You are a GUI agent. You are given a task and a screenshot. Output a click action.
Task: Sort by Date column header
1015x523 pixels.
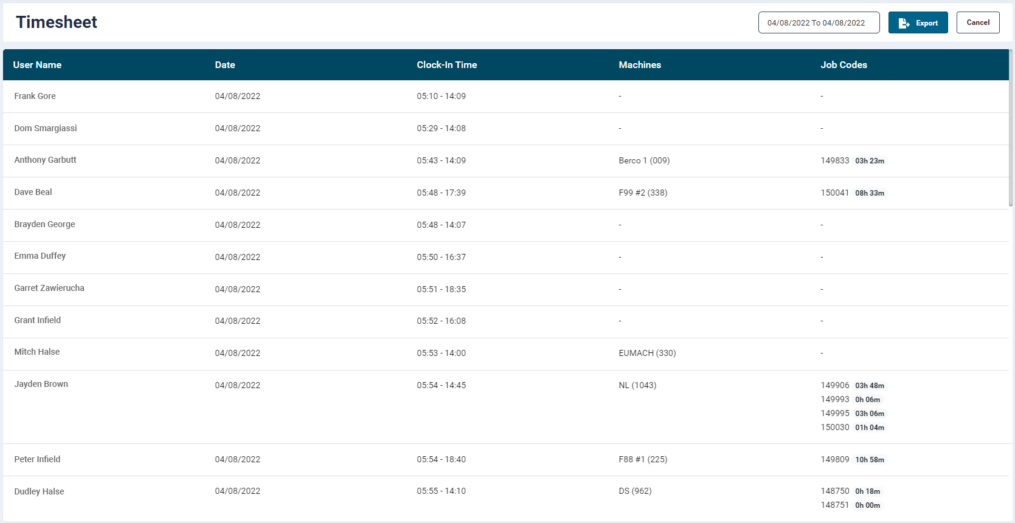coord(224,65)
